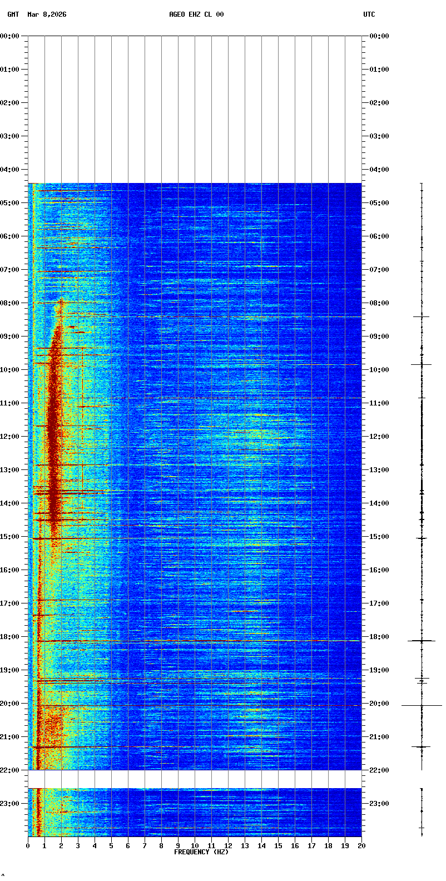Click the largest seismogram spike near 20:00

click(x=422, y=705)
